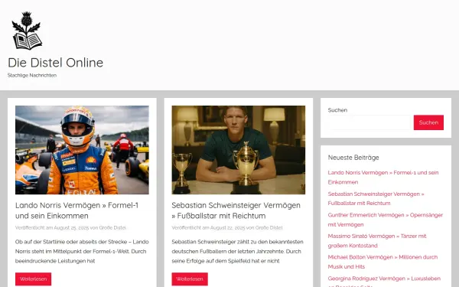Click the 'Neueste Beiträge' sidebar heading
The height and width of the screenshot is (287, 459).
[353, 158]
